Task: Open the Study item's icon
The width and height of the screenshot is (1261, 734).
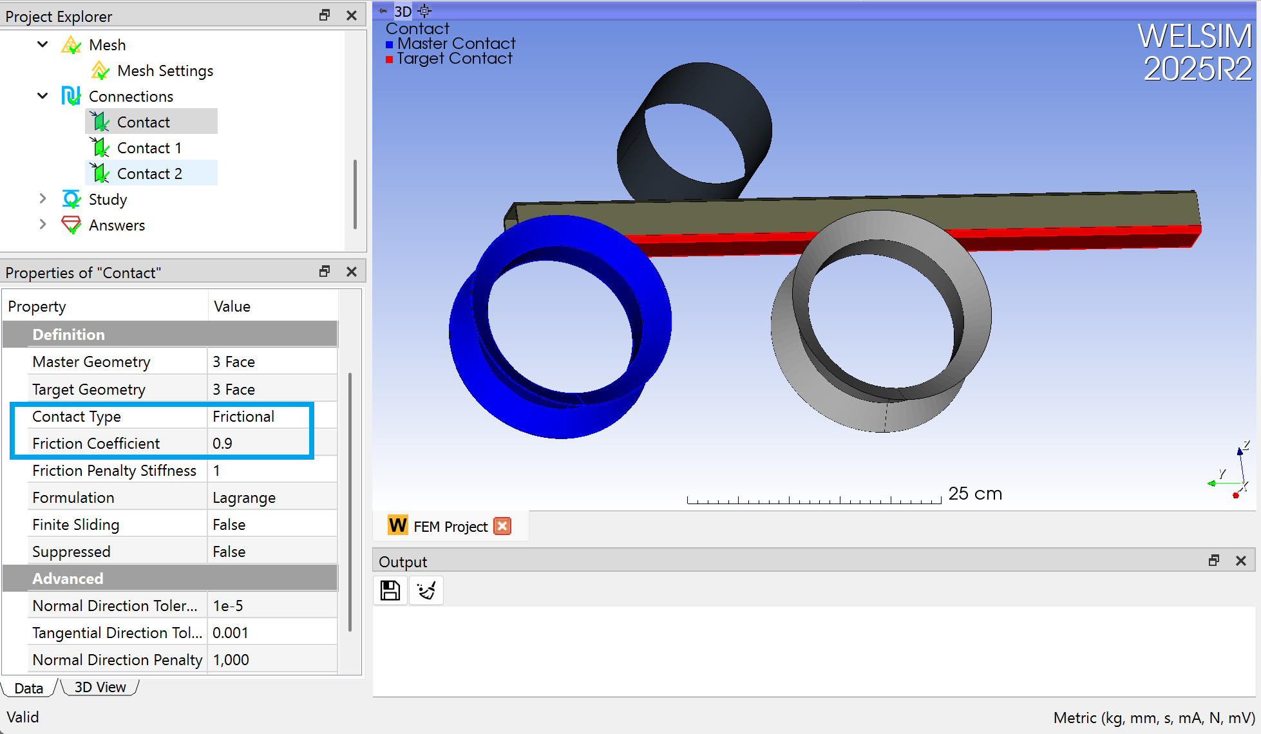Action: [x=71, y=199]
